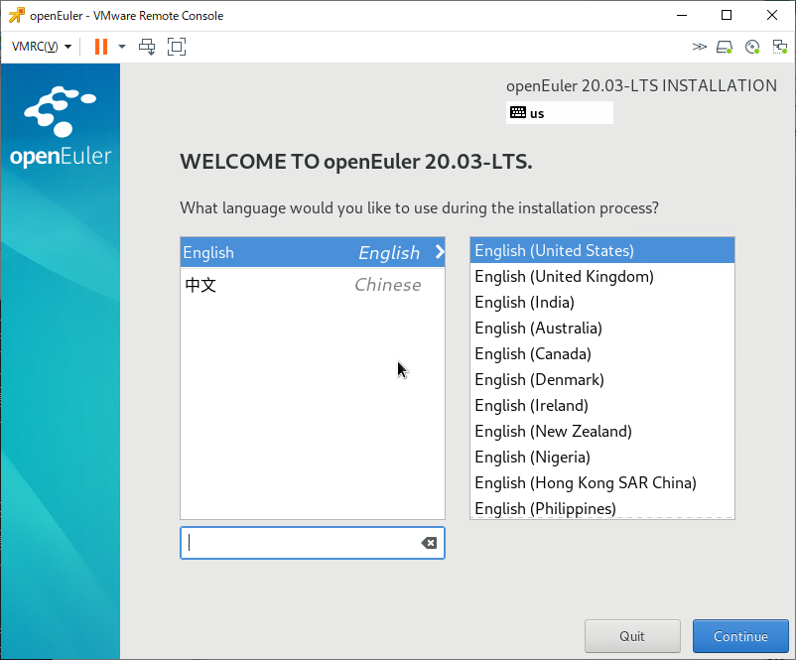Screen dimensions: 796x660
Task: Click the network adapter icon
Action: click(780, 47)
